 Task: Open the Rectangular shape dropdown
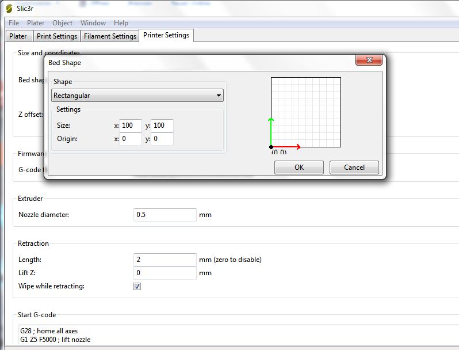(137, 96)
